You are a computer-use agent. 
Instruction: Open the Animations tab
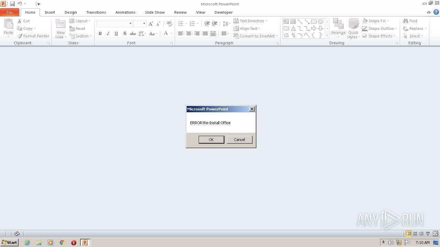(x=125, y=12)
